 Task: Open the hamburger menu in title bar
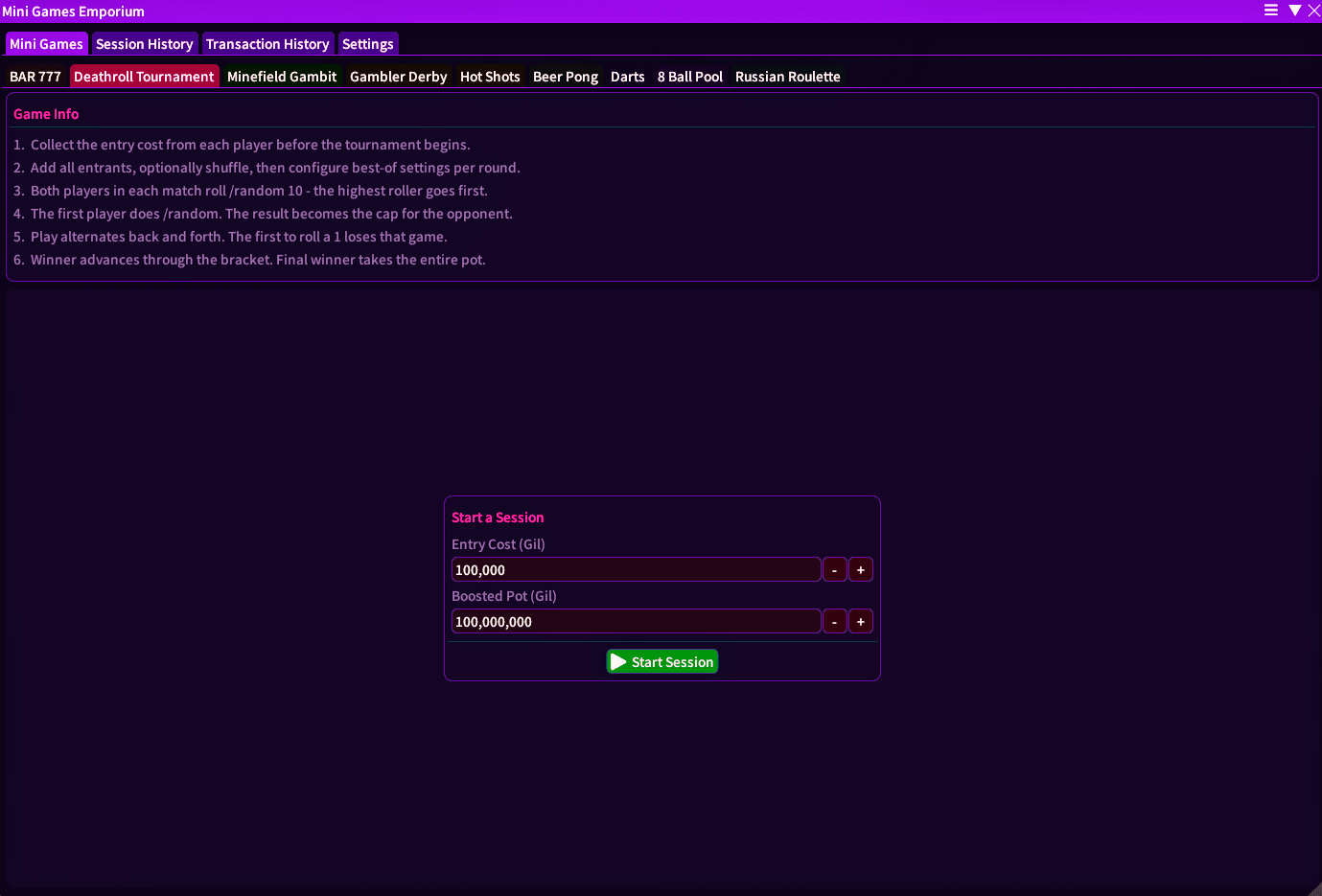[1271, 11]
